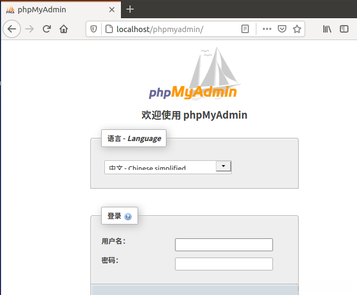The height and width of the screenshot is (295, 357).
Task: Click the browser Back arrow button
Action: (12, 29)
